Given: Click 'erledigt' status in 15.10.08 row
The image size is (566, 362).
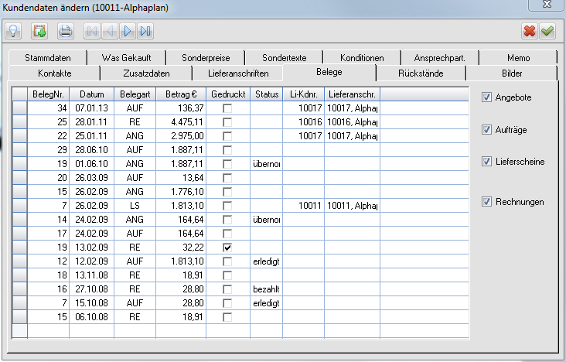Looking at the screenshot, I should (267, 303).
